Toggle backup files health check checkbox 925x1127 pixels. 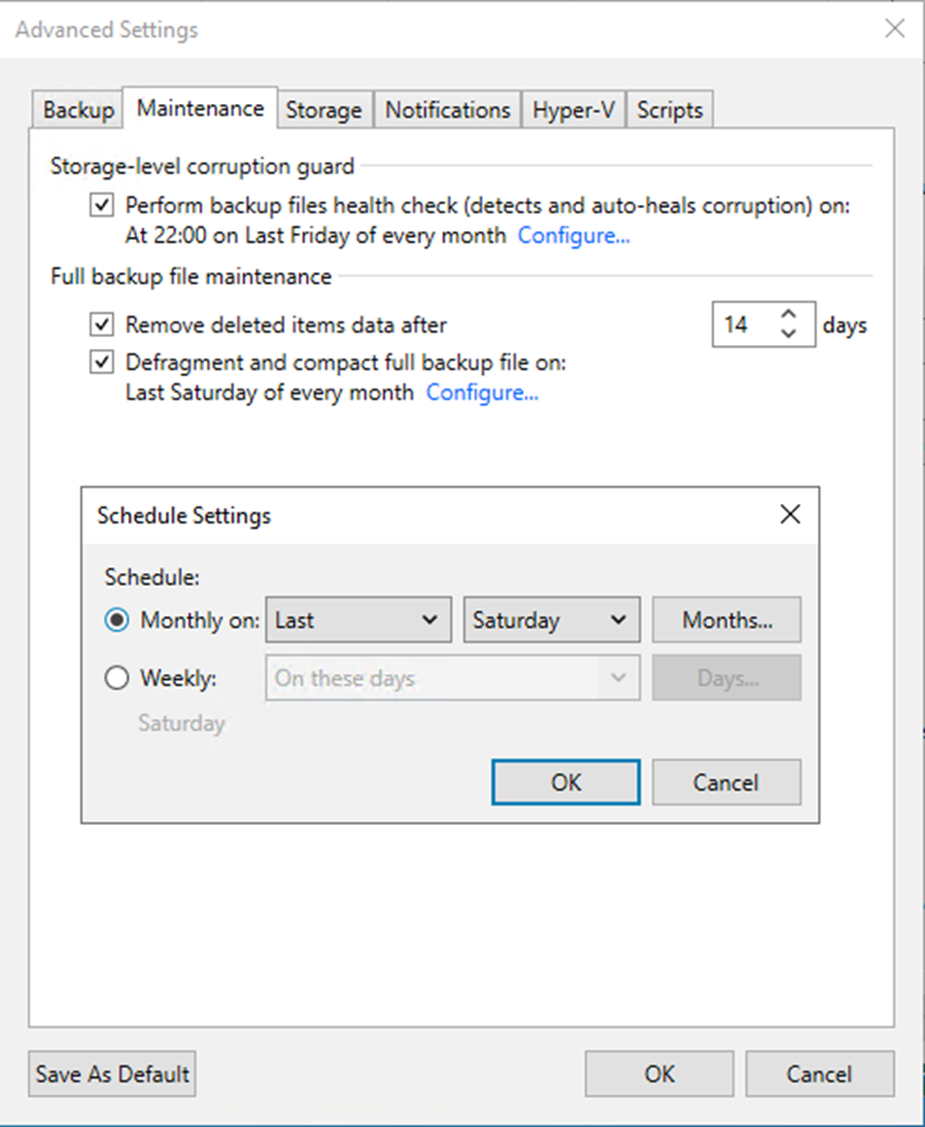pos(101,206)
